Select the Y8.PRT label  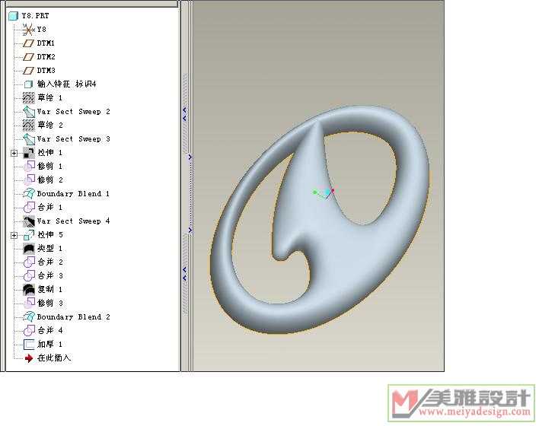[35, 16]
